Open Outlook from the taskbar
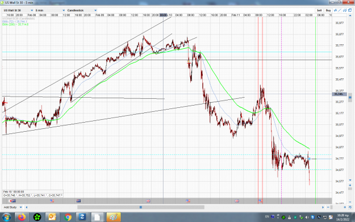The width and height of the screenshot is (355, 222). [x=52, y=217]
